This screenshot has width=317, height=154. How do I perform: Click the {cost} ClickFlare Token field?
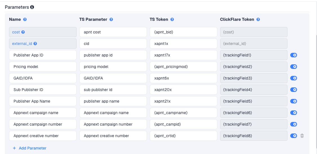tap(254, 32)
